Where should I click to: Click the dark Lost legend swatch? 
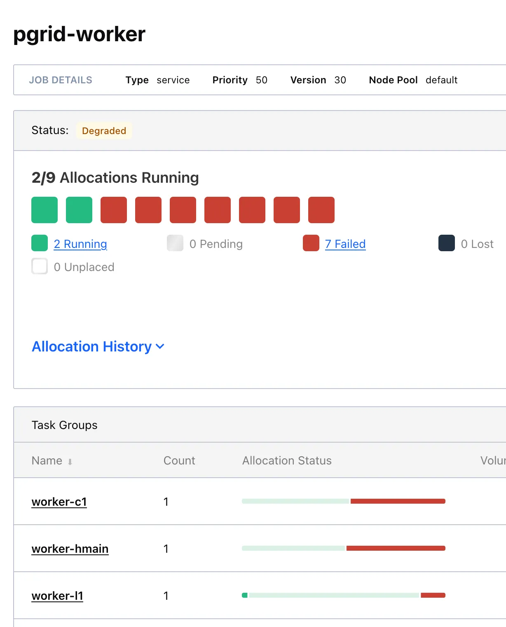(447, 243)
